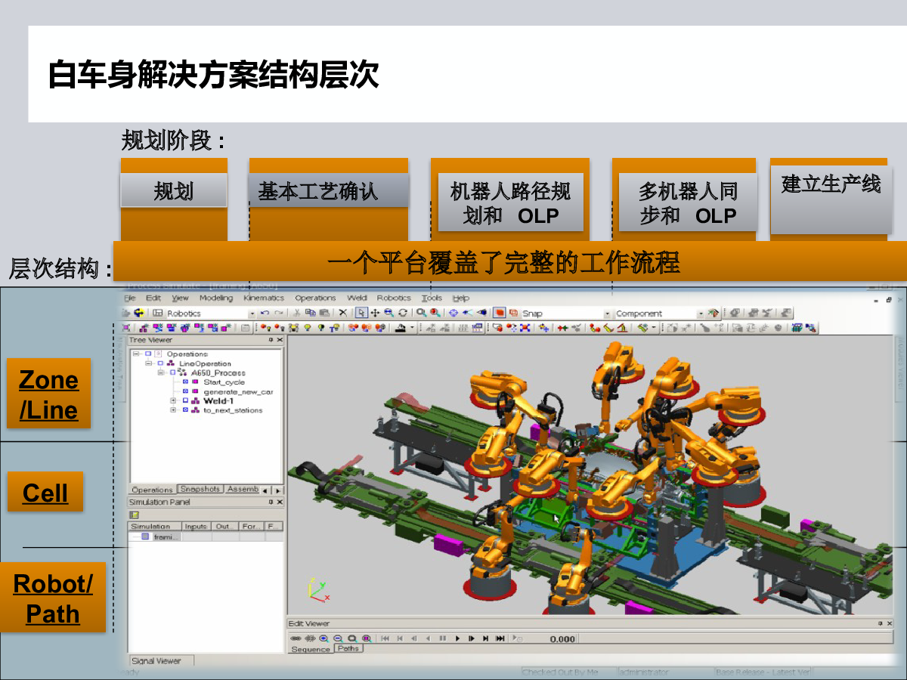Toggle the LineOperation checkbox
907x680 pixels.
click(160, 363)
